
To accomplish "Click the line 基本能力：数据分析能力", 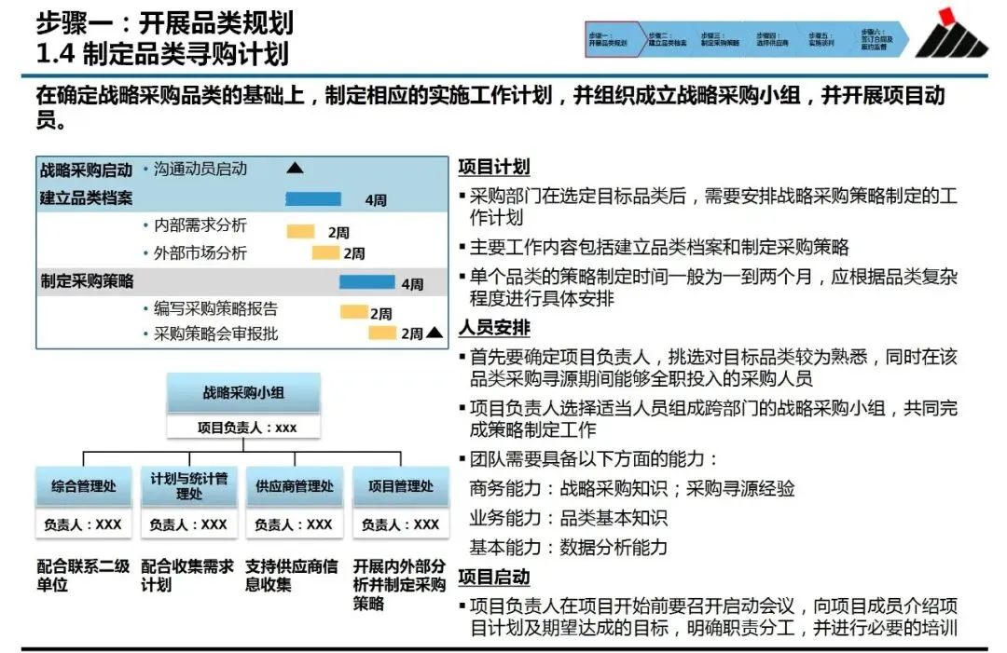I will pos(569,547).
